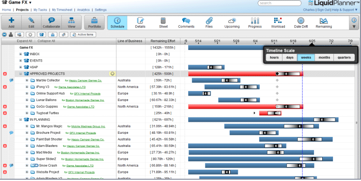Open the Files paperclip view
This screenshot has height=181, width=361.
coord(209,22)
